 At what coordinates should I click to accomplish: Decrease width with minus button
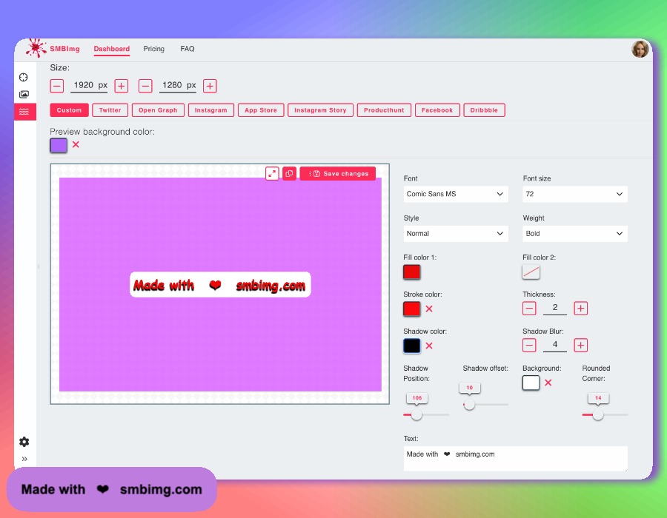pos(56,86)
